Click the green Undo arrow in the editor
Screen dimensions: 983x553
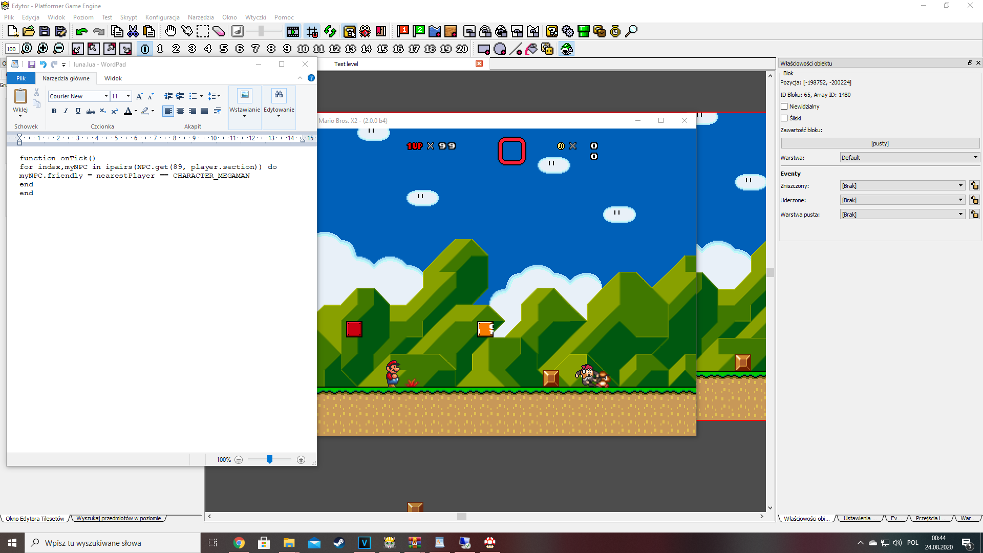pos(81,31)
